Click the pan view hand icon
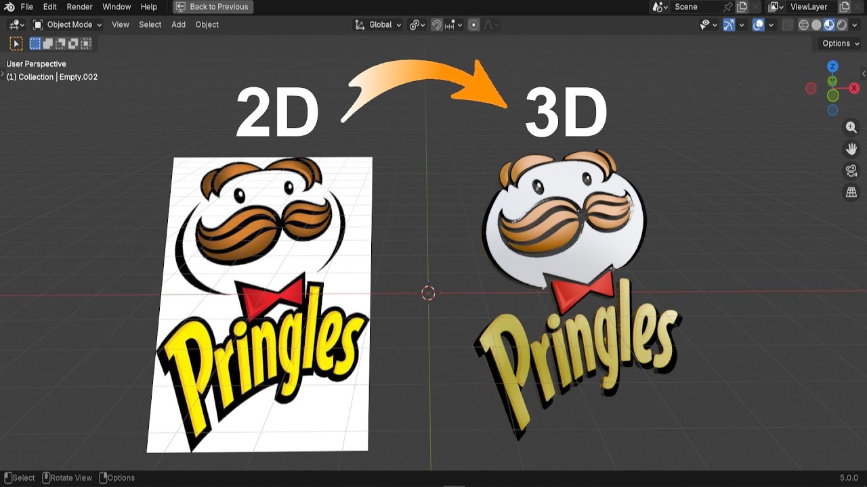The height and width of the screenshot is (487, 867). point(851,149)
